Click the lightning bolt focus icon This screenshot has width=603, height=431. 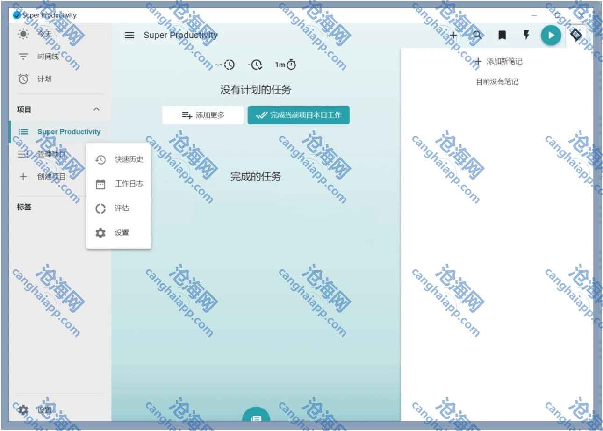526,35
